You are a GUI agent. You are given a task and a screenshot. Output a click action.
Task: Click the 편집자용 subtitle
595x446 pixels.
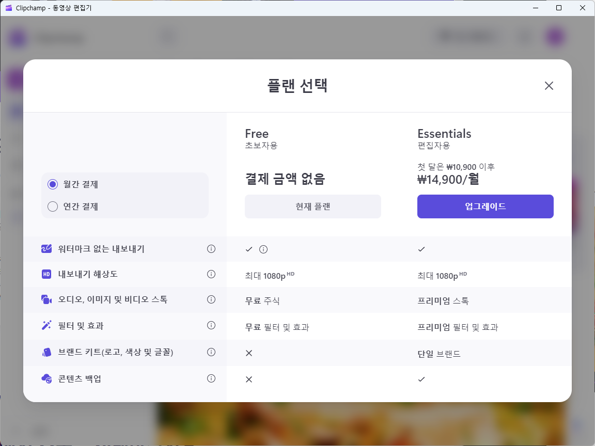[434, 145]
